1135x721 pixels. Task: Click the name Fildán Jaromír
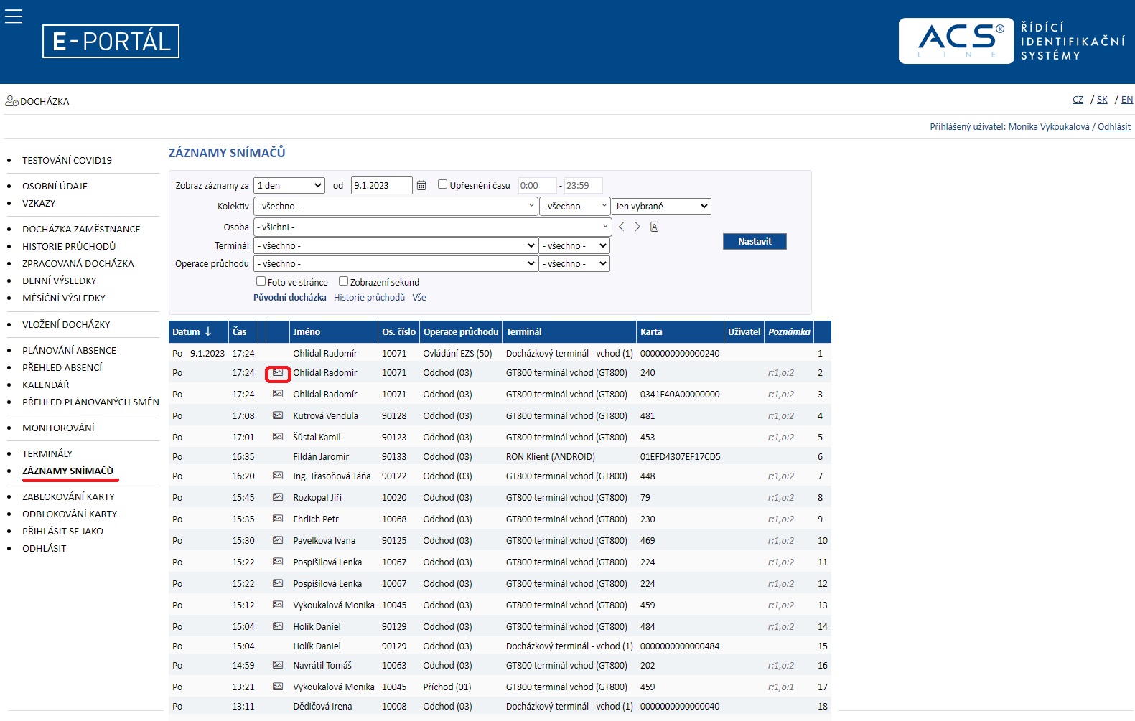point(321,456)
